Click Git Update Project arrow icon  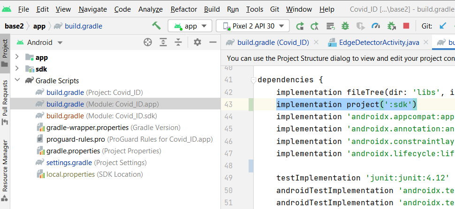coord(443,26)
